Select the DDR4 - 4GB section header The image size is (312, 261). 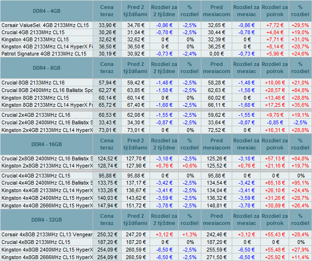(x=47, y=11)
